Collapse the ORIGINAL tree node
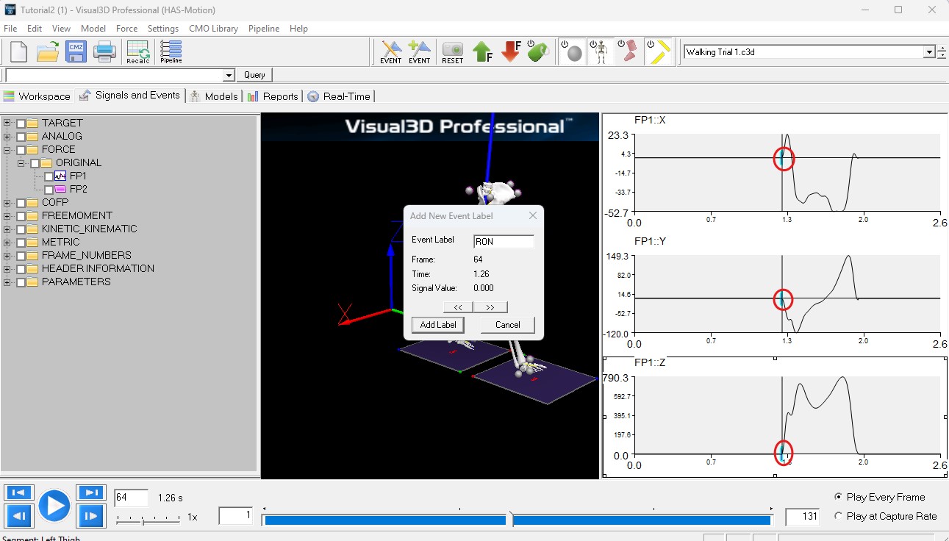The width and height of the screenshot is (949, 541). pos(21,162)
